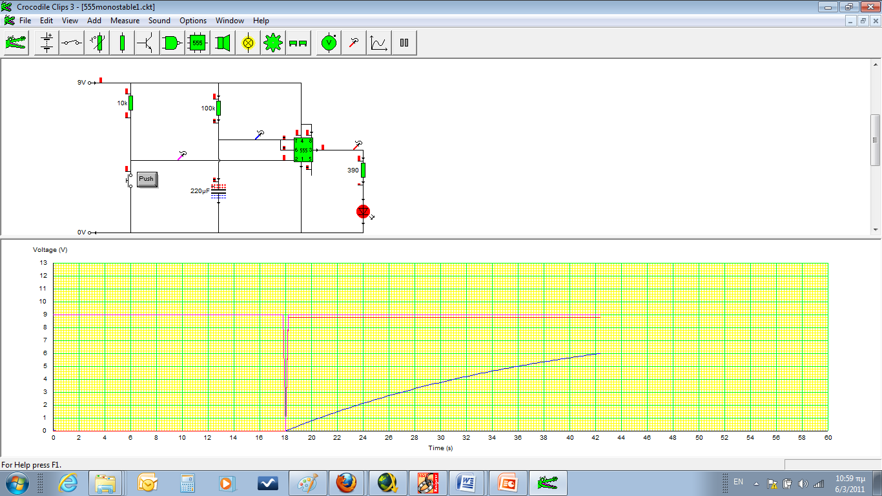The width and height of the screenshot is (882, 496).
Task: Toggle the graph display toolbar button
Action: 380,43
